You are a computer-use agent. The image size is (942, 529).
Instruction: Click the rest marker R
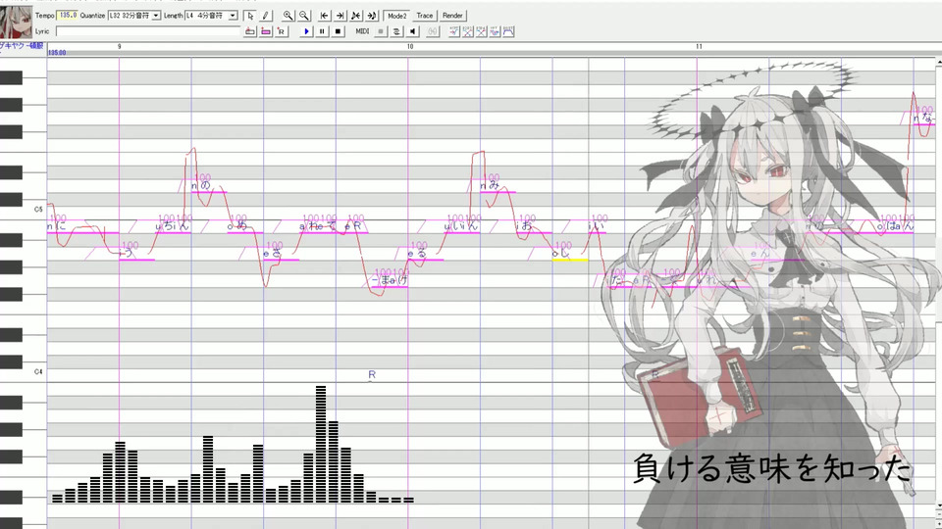point(371,375)
